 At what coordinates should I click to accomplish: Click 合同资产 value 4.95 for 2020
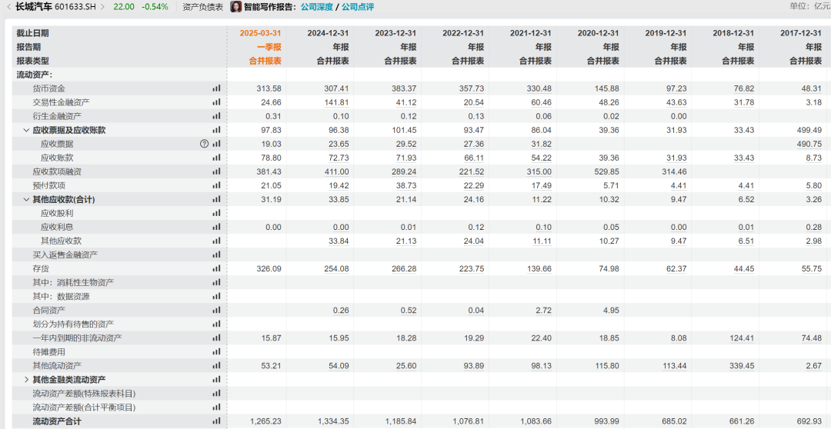[610, 310]
